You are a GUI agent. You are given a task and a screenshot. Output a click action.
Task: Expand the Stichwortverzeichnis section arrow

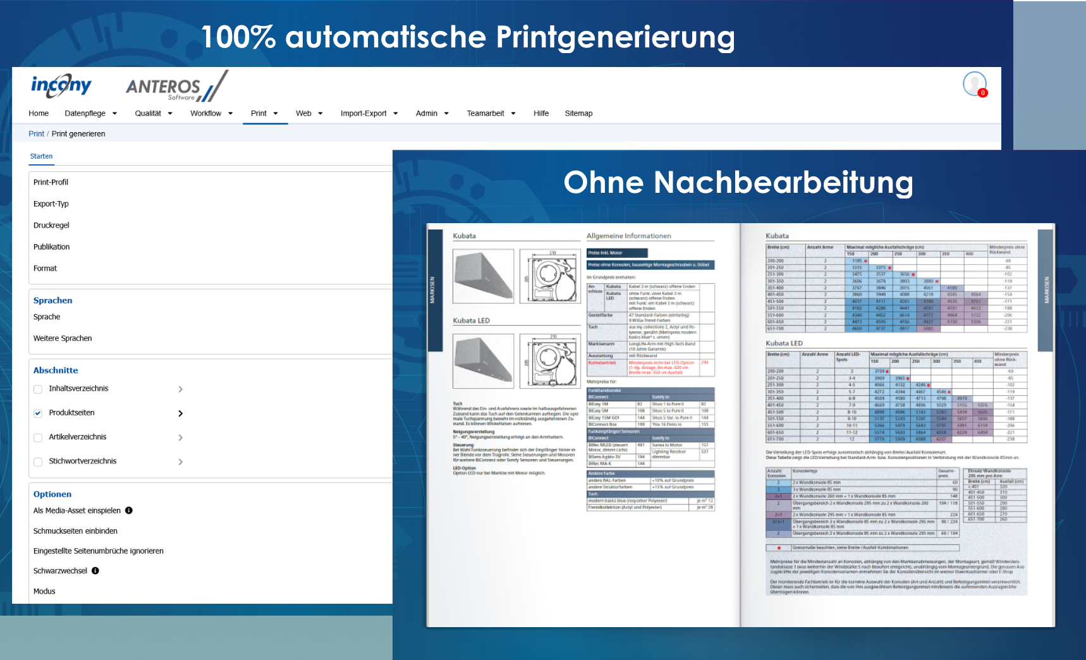[x=181, y=462]
